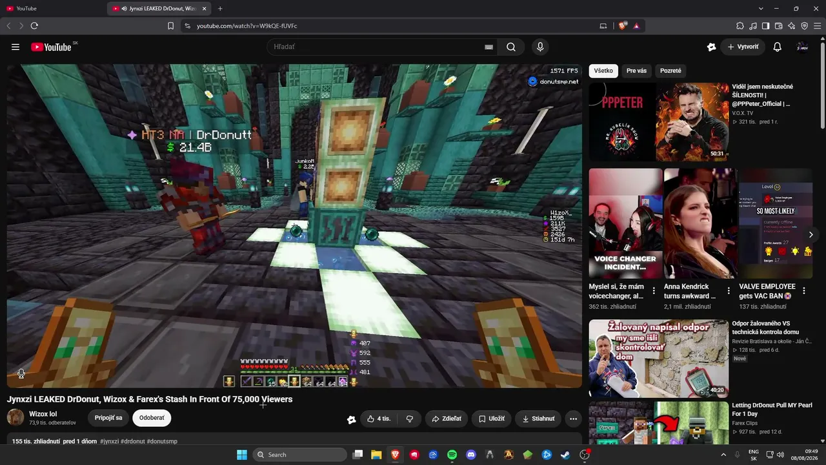Viewport: 826px width, 465px height.
Task: Open 'Letting DrDonut Pull MY Pearl' video title
Action: (772, 409)
